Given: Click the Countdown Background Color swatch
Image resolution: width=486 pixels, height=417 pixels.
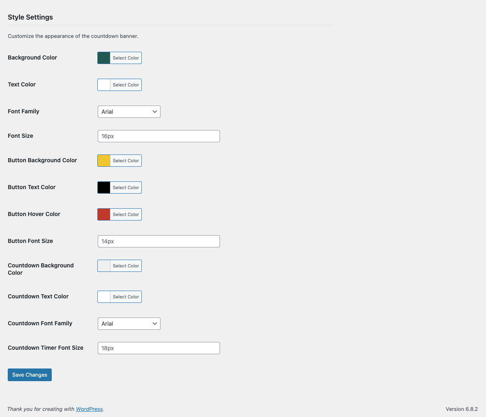Looking at the screenshot, I should pos(104,266).
